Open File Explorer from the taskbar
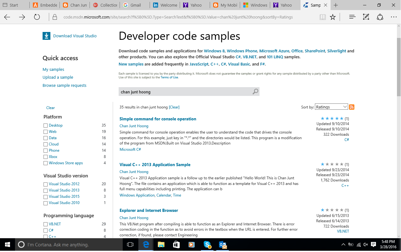The image size is (401, 252). click(161, 244)
